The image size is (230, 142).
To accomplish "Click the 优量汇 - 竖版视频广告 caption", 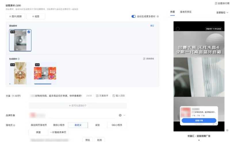I will coord(199,136).
